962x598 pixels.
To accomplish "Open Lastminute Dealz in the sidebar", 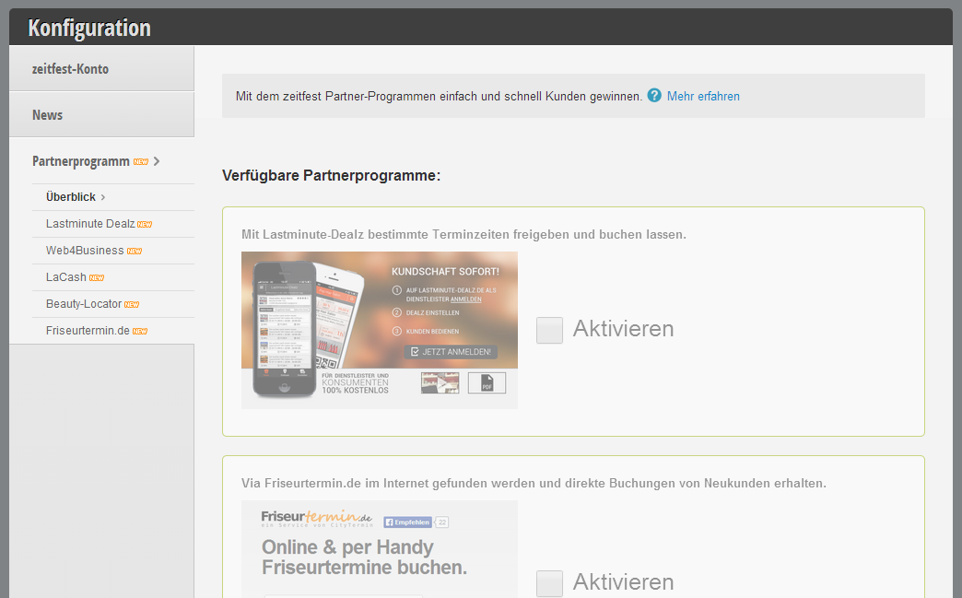I will pyautogui.click(x=90, y=224).
